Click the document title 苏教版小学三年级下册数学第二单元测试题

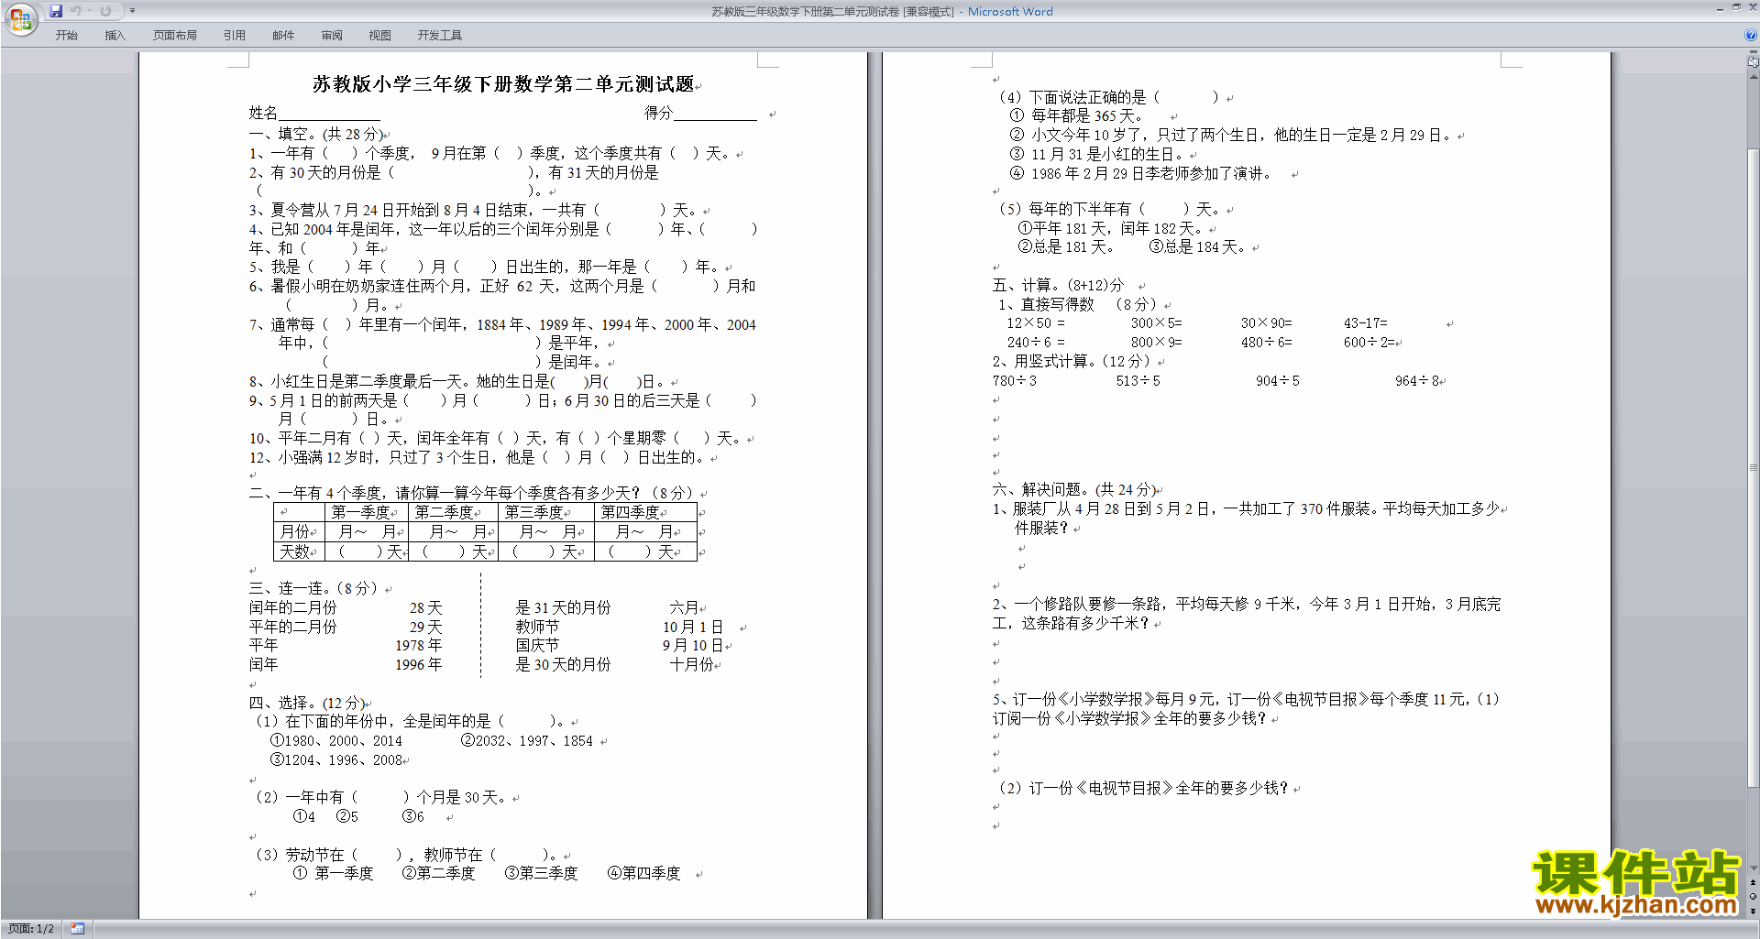coord(503,84)
